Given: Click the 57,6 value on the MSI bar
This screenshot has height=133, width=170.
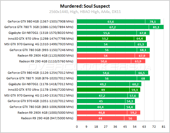Looking at the screenshot, I should coord(133,96).
